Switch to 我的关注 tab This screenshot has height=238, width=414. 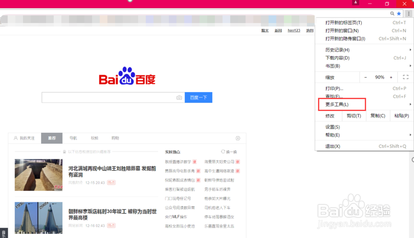coord(24,138)
